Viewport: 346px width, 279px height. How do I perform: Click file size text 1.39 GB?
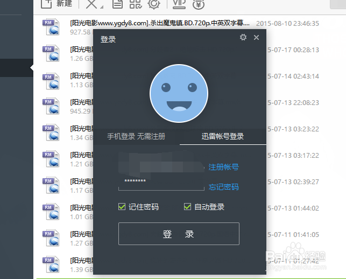(x=82, y=269)
